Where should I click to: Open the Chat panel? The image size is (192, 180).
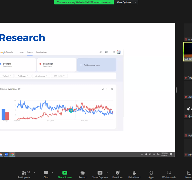[46, 175]
